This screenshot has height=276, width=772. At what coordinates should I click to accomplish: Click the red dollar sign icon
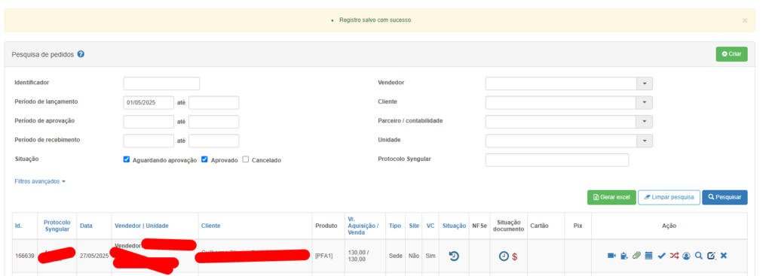514,256
